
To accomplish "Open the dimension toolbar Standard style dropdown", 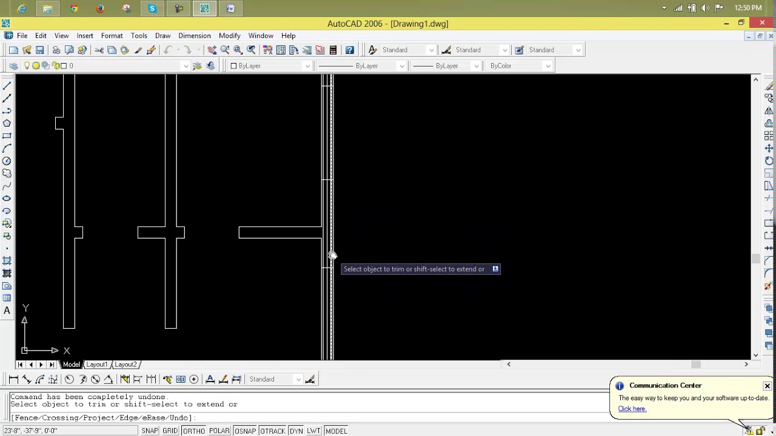I will tap(298, 379).
